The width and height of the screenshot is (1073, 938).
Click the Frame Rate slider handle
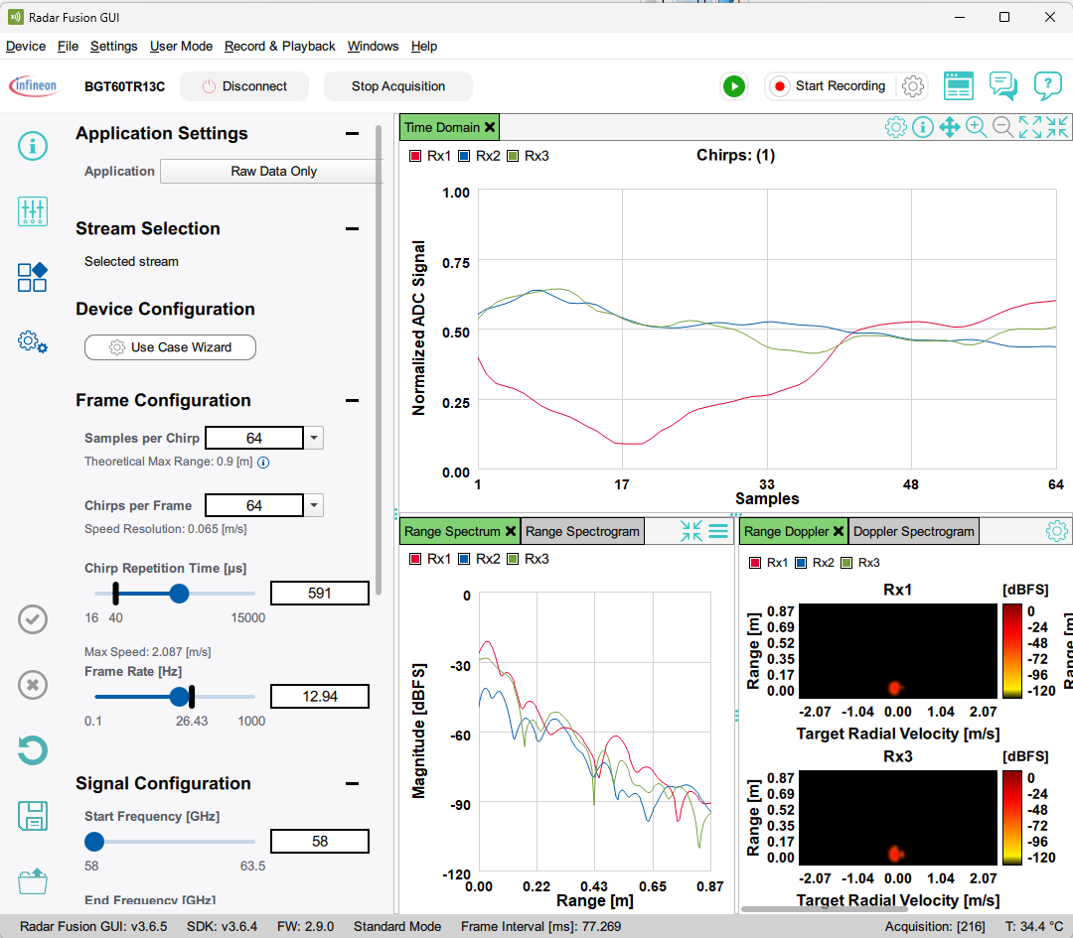pyautogui.click(x=179, y=697)
